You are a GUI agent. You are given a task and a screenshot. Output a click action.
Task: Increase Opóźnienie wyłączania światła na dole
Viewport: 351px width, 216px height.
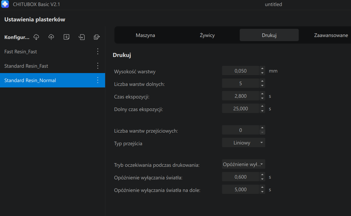262,187
